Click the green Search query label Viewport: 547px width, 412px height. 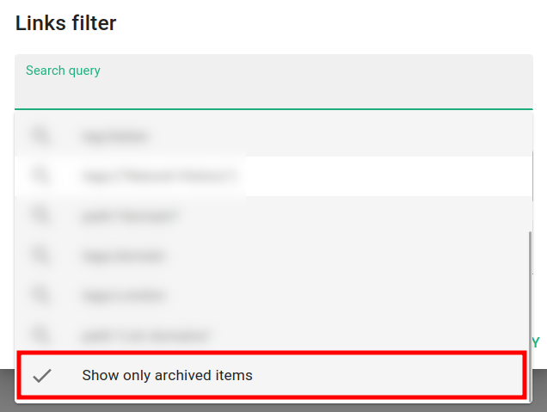point(63,71)
